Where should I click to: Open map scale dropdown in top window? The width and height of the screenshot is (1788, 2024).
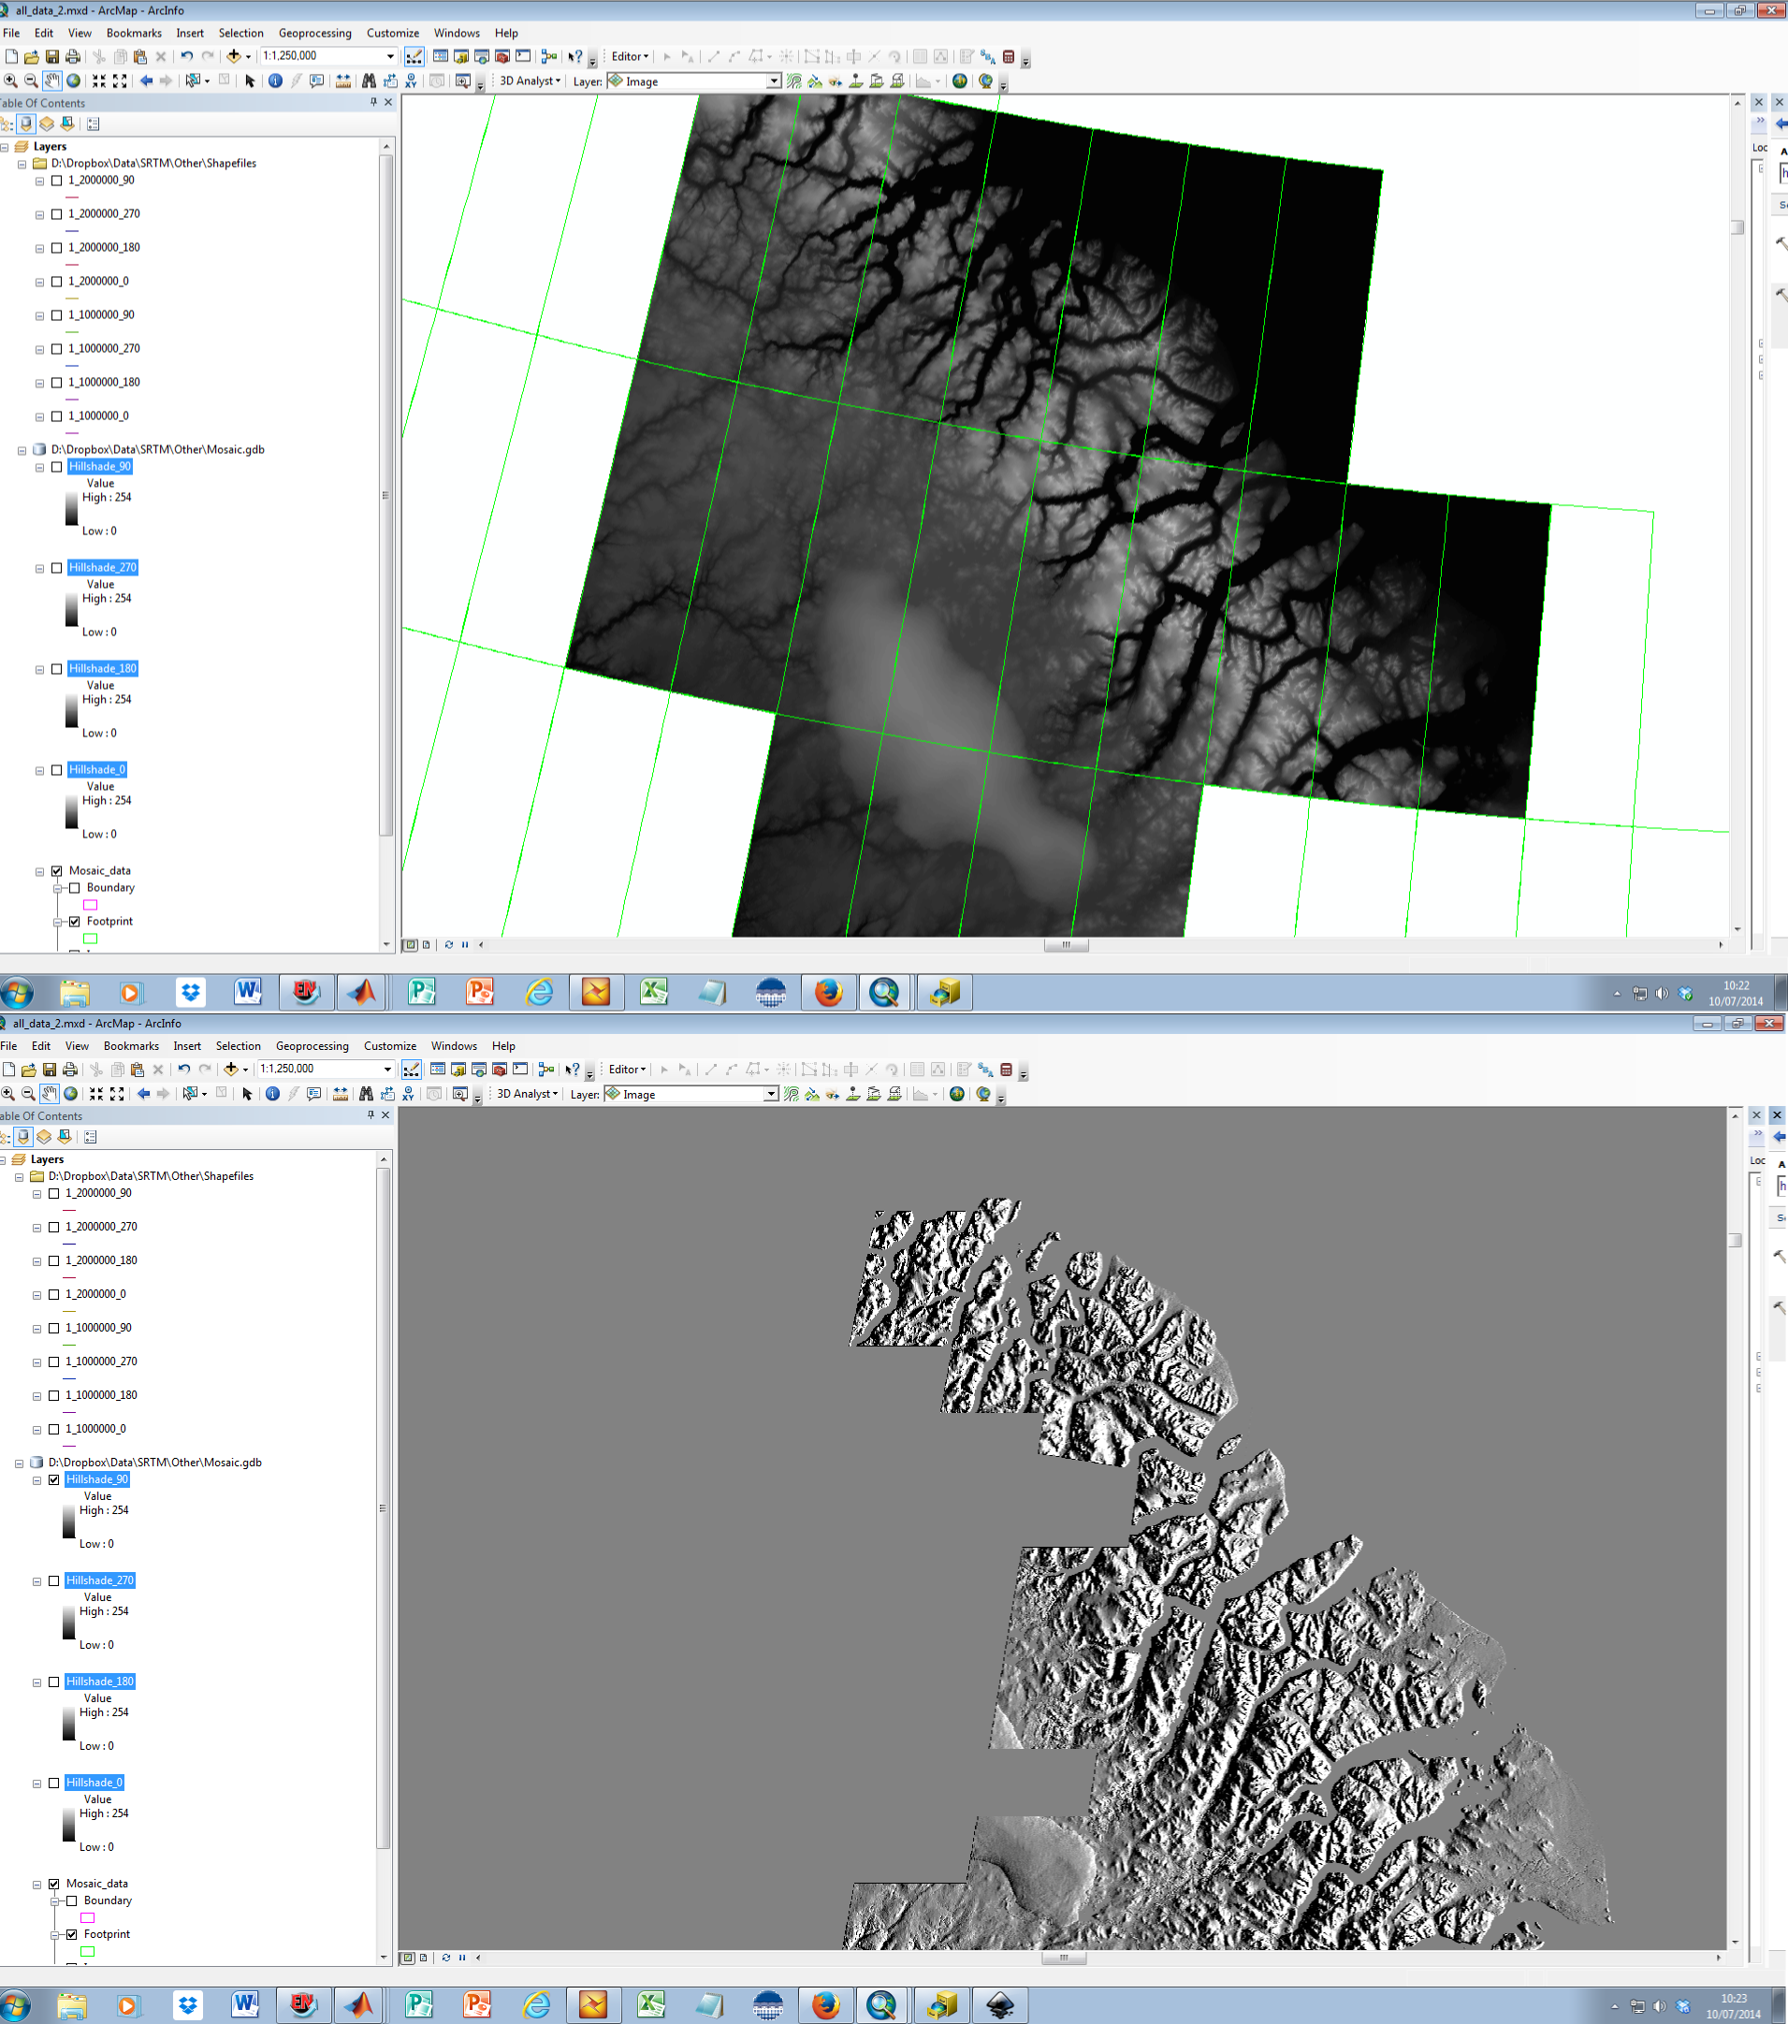click(x=390, y=56)
